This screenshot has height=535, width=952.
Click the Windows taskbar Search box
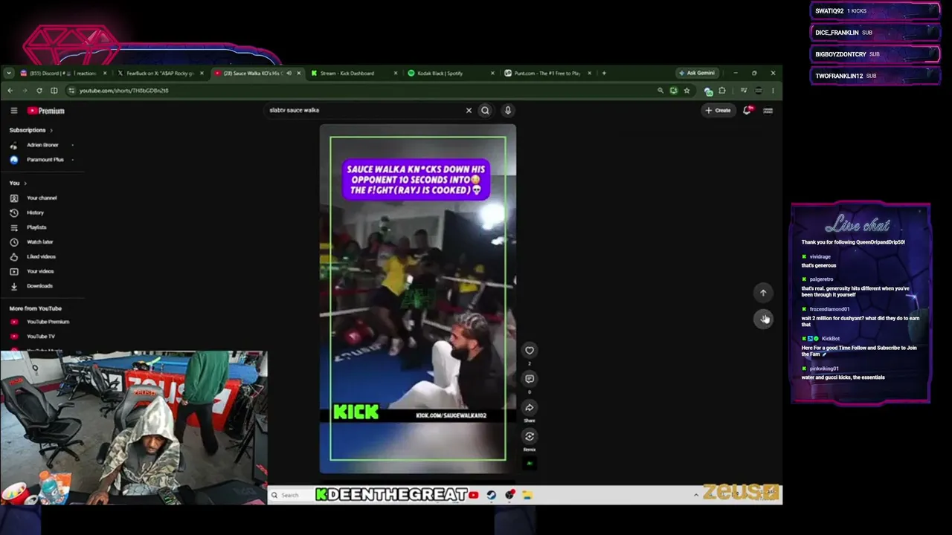point(290,495)
